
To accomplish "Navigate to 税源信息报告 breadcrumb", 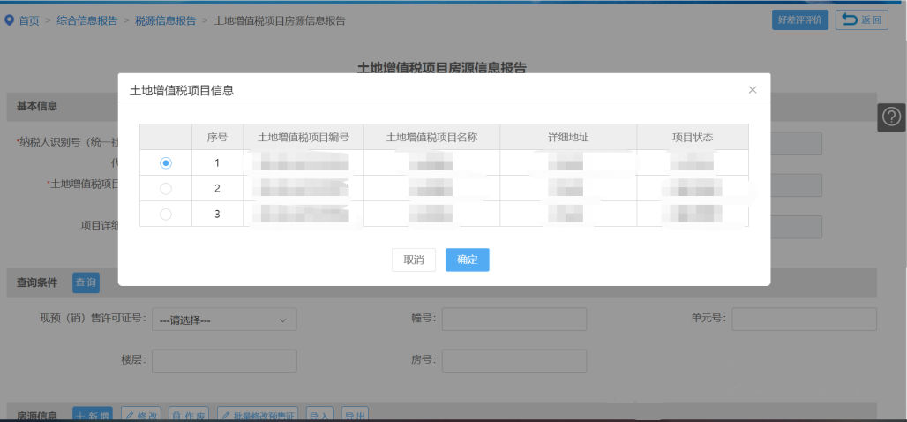I will [x=165, y=20].
